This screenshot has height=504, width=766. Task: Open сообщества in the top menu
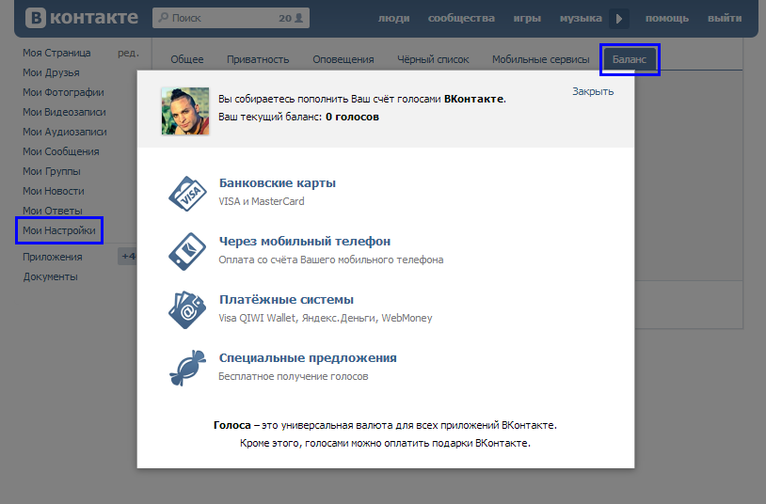tap(461, 19)
